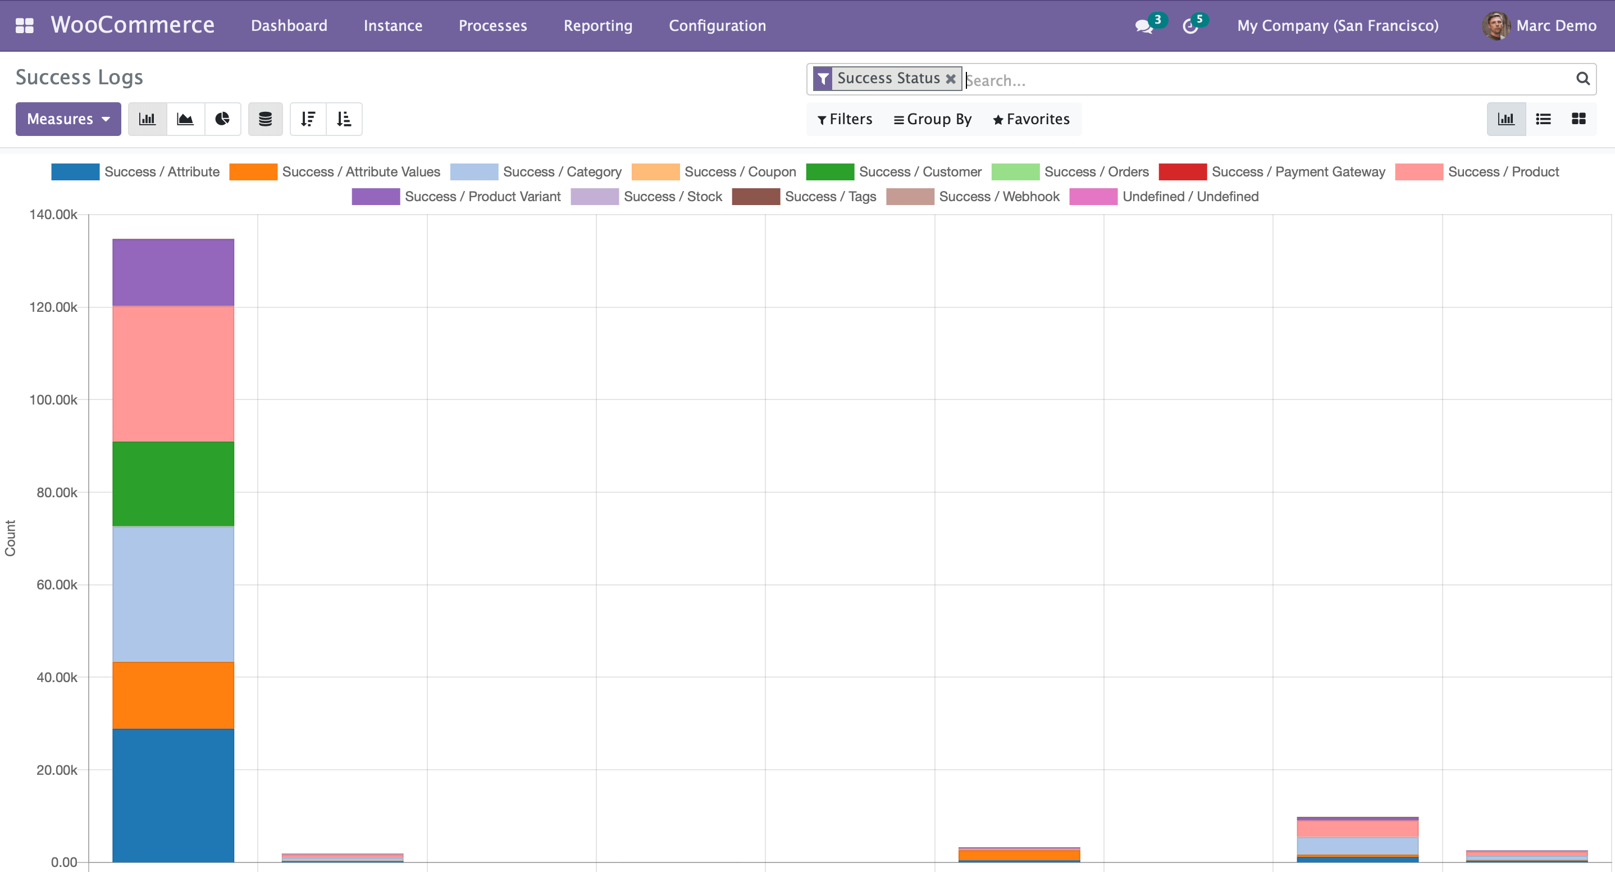Screen dimensions: 1615x872
Task: Open the conversations messages icon
Action: coord(1144,26)
